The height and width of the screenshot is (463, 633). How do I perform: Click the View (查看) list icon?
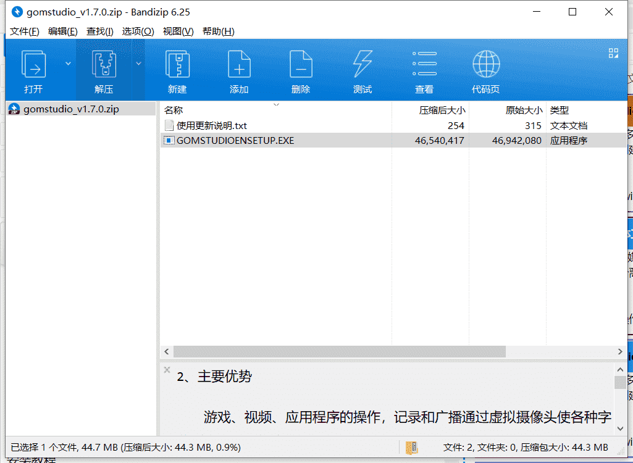(x=424, y=64)
